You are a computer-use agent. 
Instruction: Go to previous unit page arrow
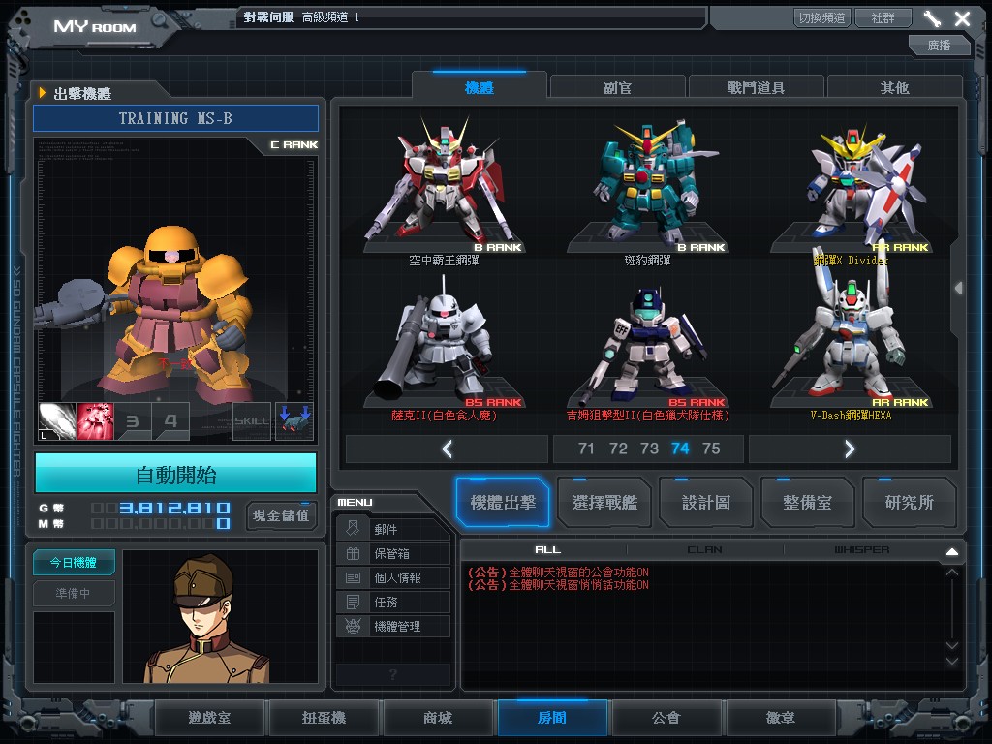[x=447, y=449]
